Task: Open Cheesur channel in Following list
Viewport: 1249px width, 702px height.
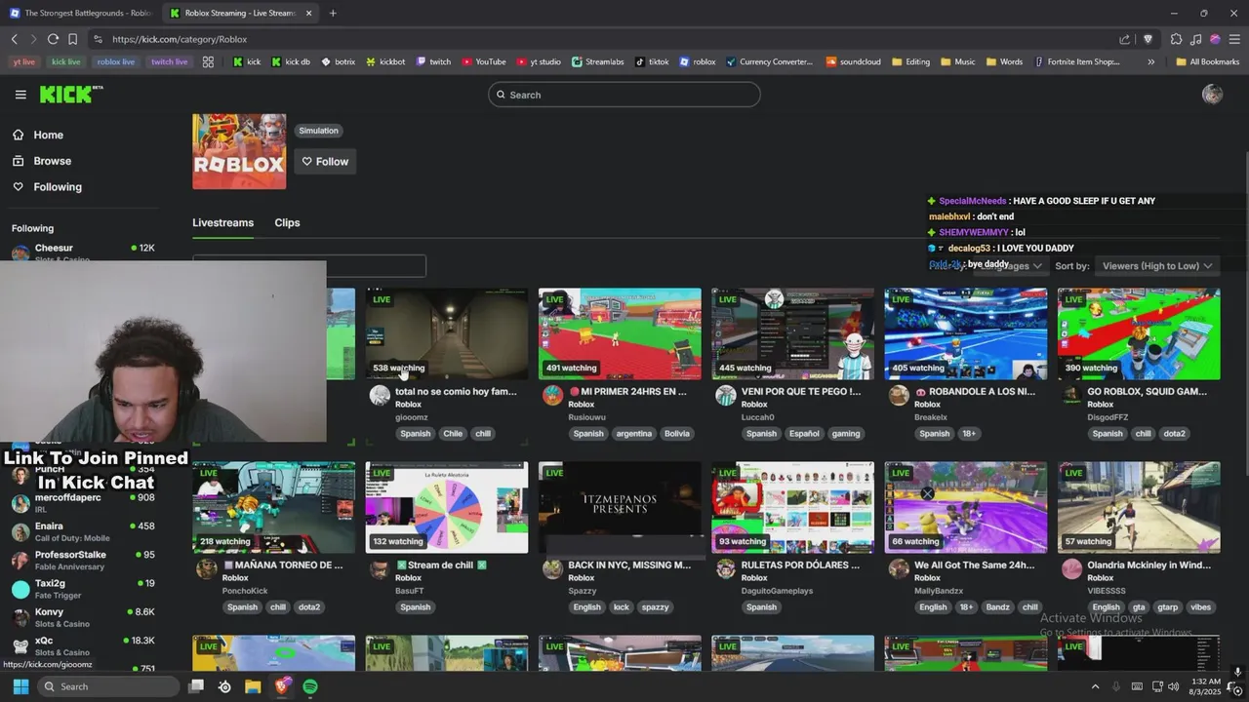Action: tap(83, 252)
